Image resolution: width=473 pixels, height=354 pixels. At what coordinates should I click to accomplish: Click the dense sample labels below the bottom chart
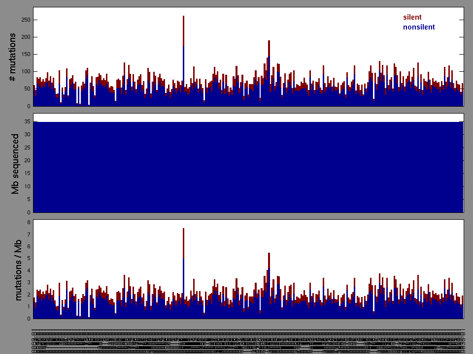pyautogui.click(x=248, y=339)
